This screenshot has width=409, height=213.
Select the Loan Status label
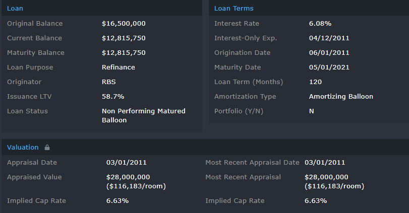tap(27, 111)
